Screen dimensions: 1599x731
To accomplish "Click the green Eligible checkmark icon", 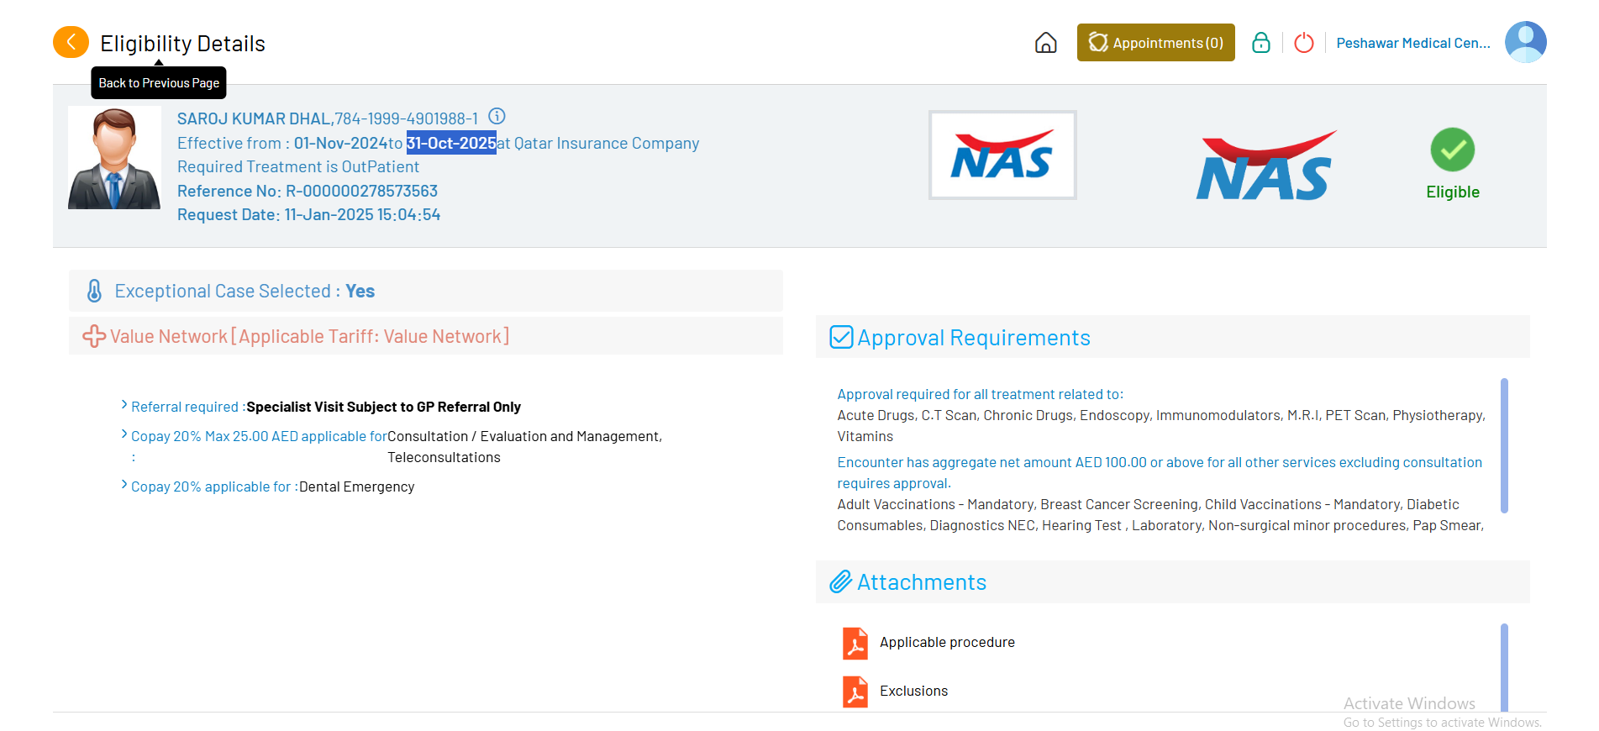I will pyautogui.click(x=1452, y=150).
